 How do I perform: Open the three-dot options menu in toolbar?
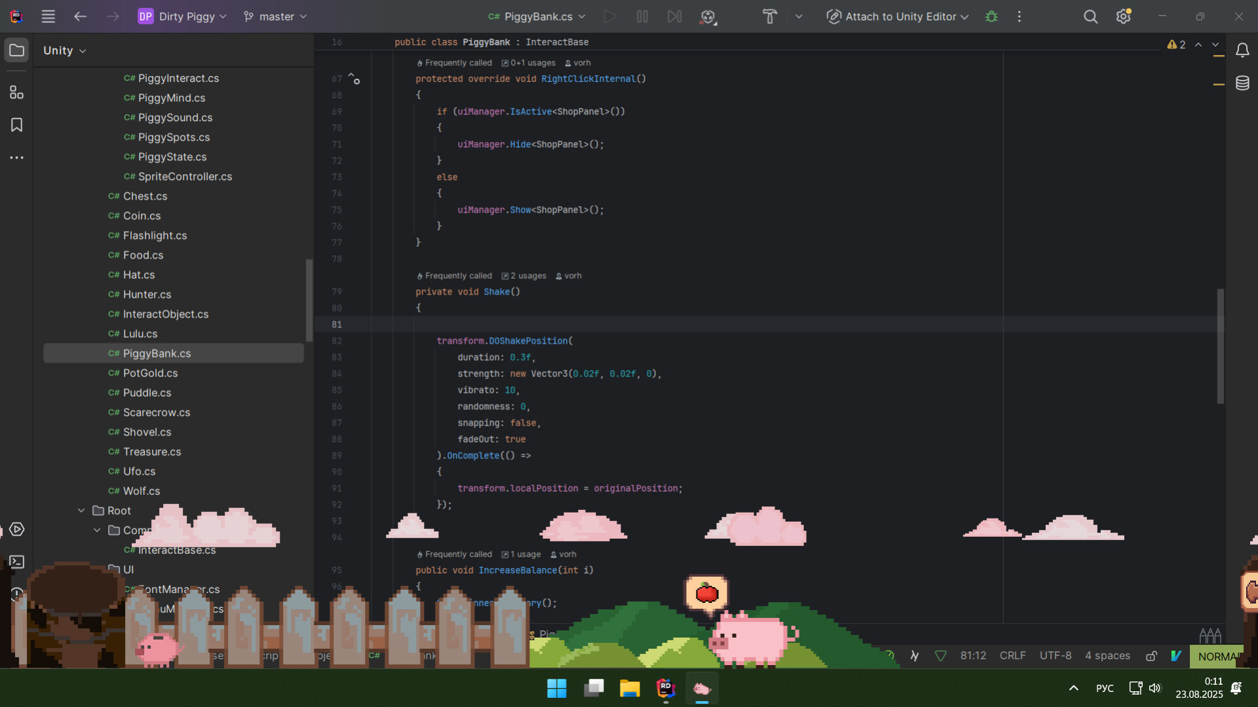click(x=1018, y=16)
